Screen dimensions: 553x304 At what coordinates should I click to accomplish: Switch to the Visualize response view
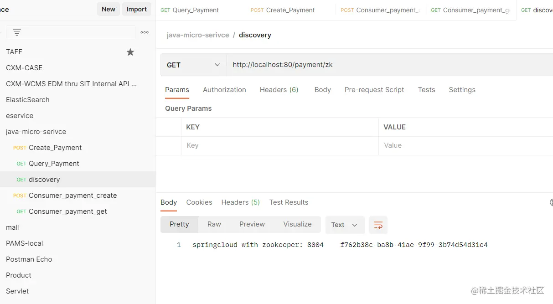[297, 224]
